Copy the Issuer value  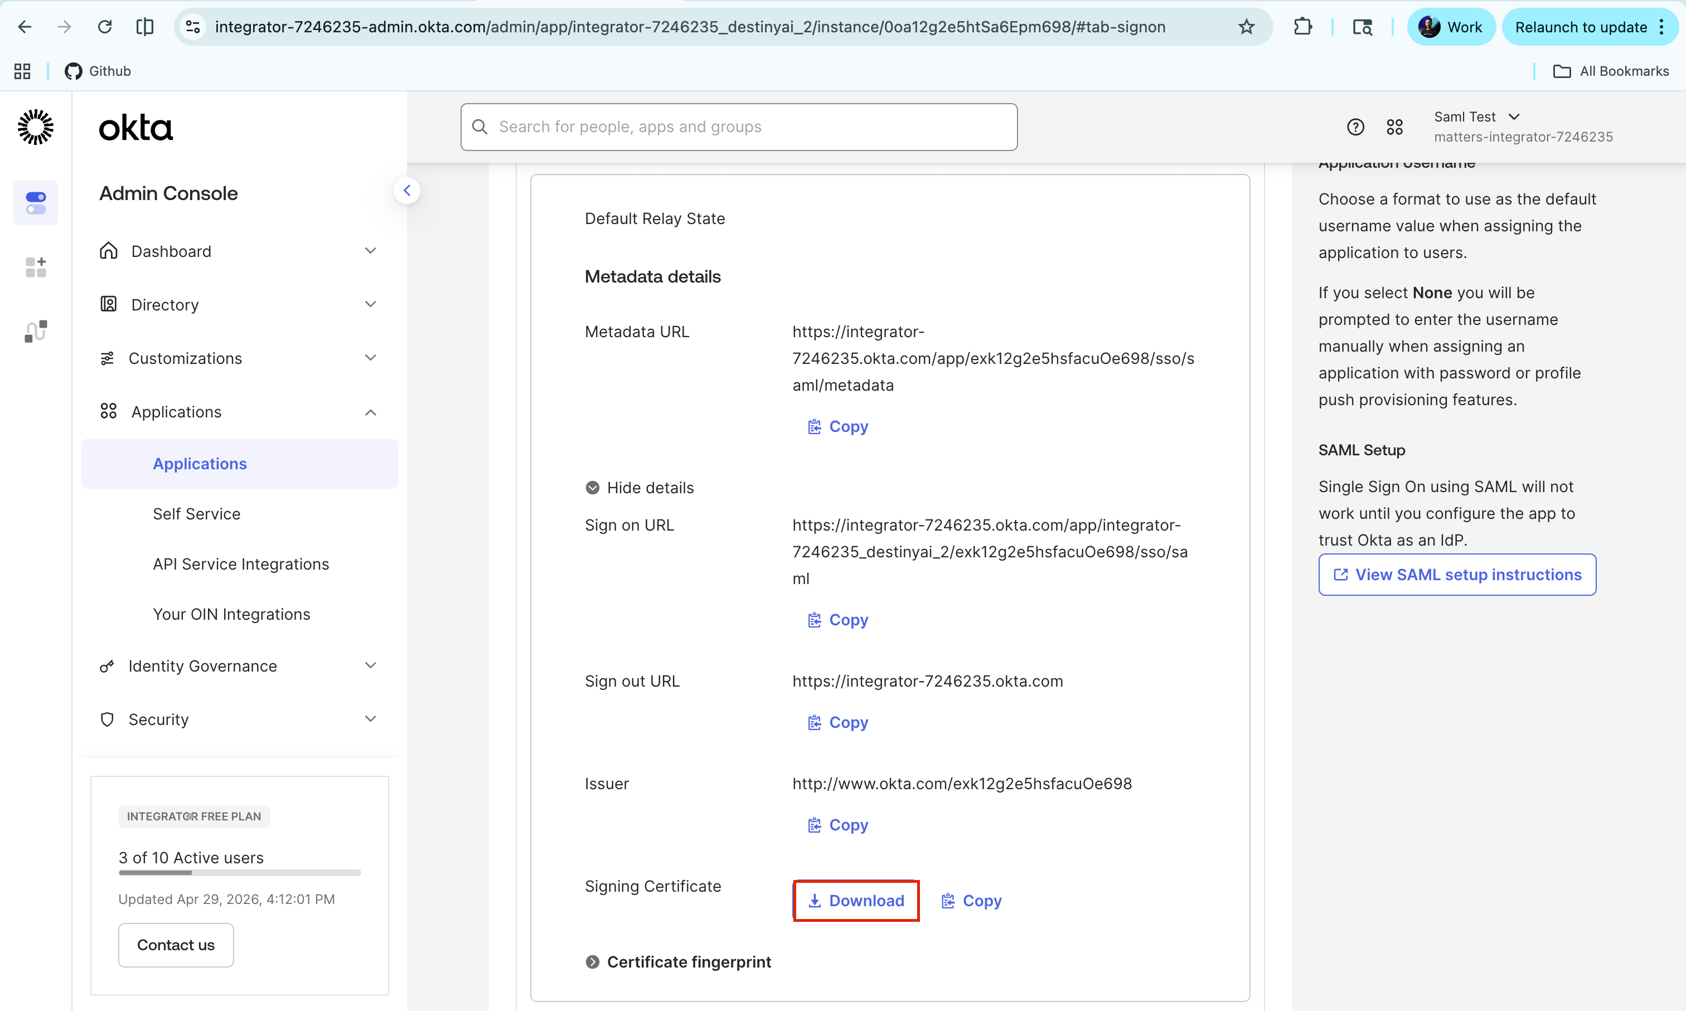pyautogui.click(x=837, y=825)
